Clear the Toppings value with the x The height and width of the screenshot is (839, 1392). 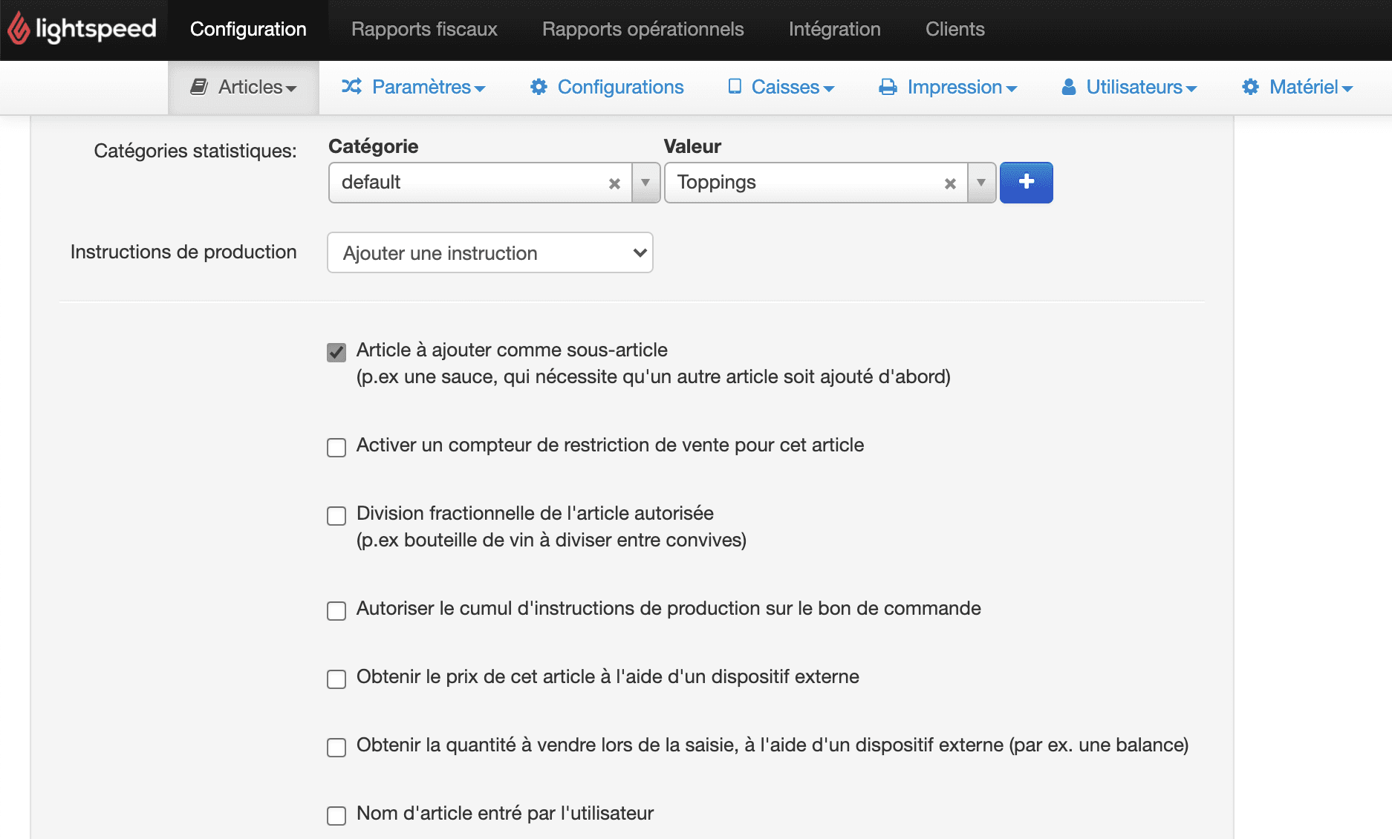tap(950, 183)
